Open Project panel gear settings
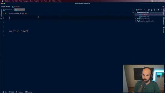Screen dimensions: 165x93 158,10
